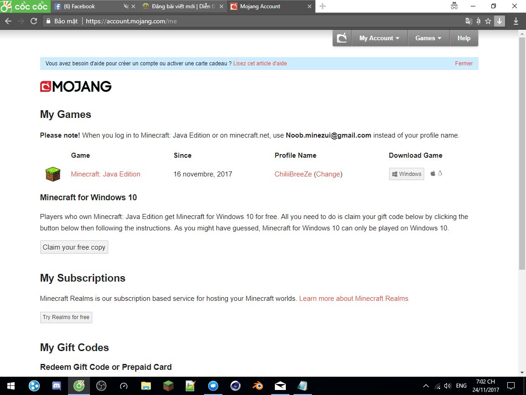Image resolution: width=526 pixels, height=395 pixels.
Task: Click the translate page icon
Action: point(468,21)
